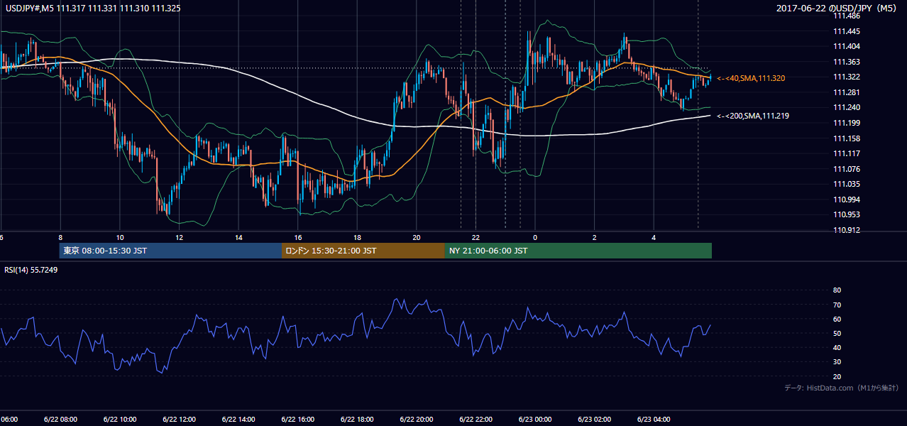Click the 6/22 16:00 time label
907x426 pixels.
297,420
